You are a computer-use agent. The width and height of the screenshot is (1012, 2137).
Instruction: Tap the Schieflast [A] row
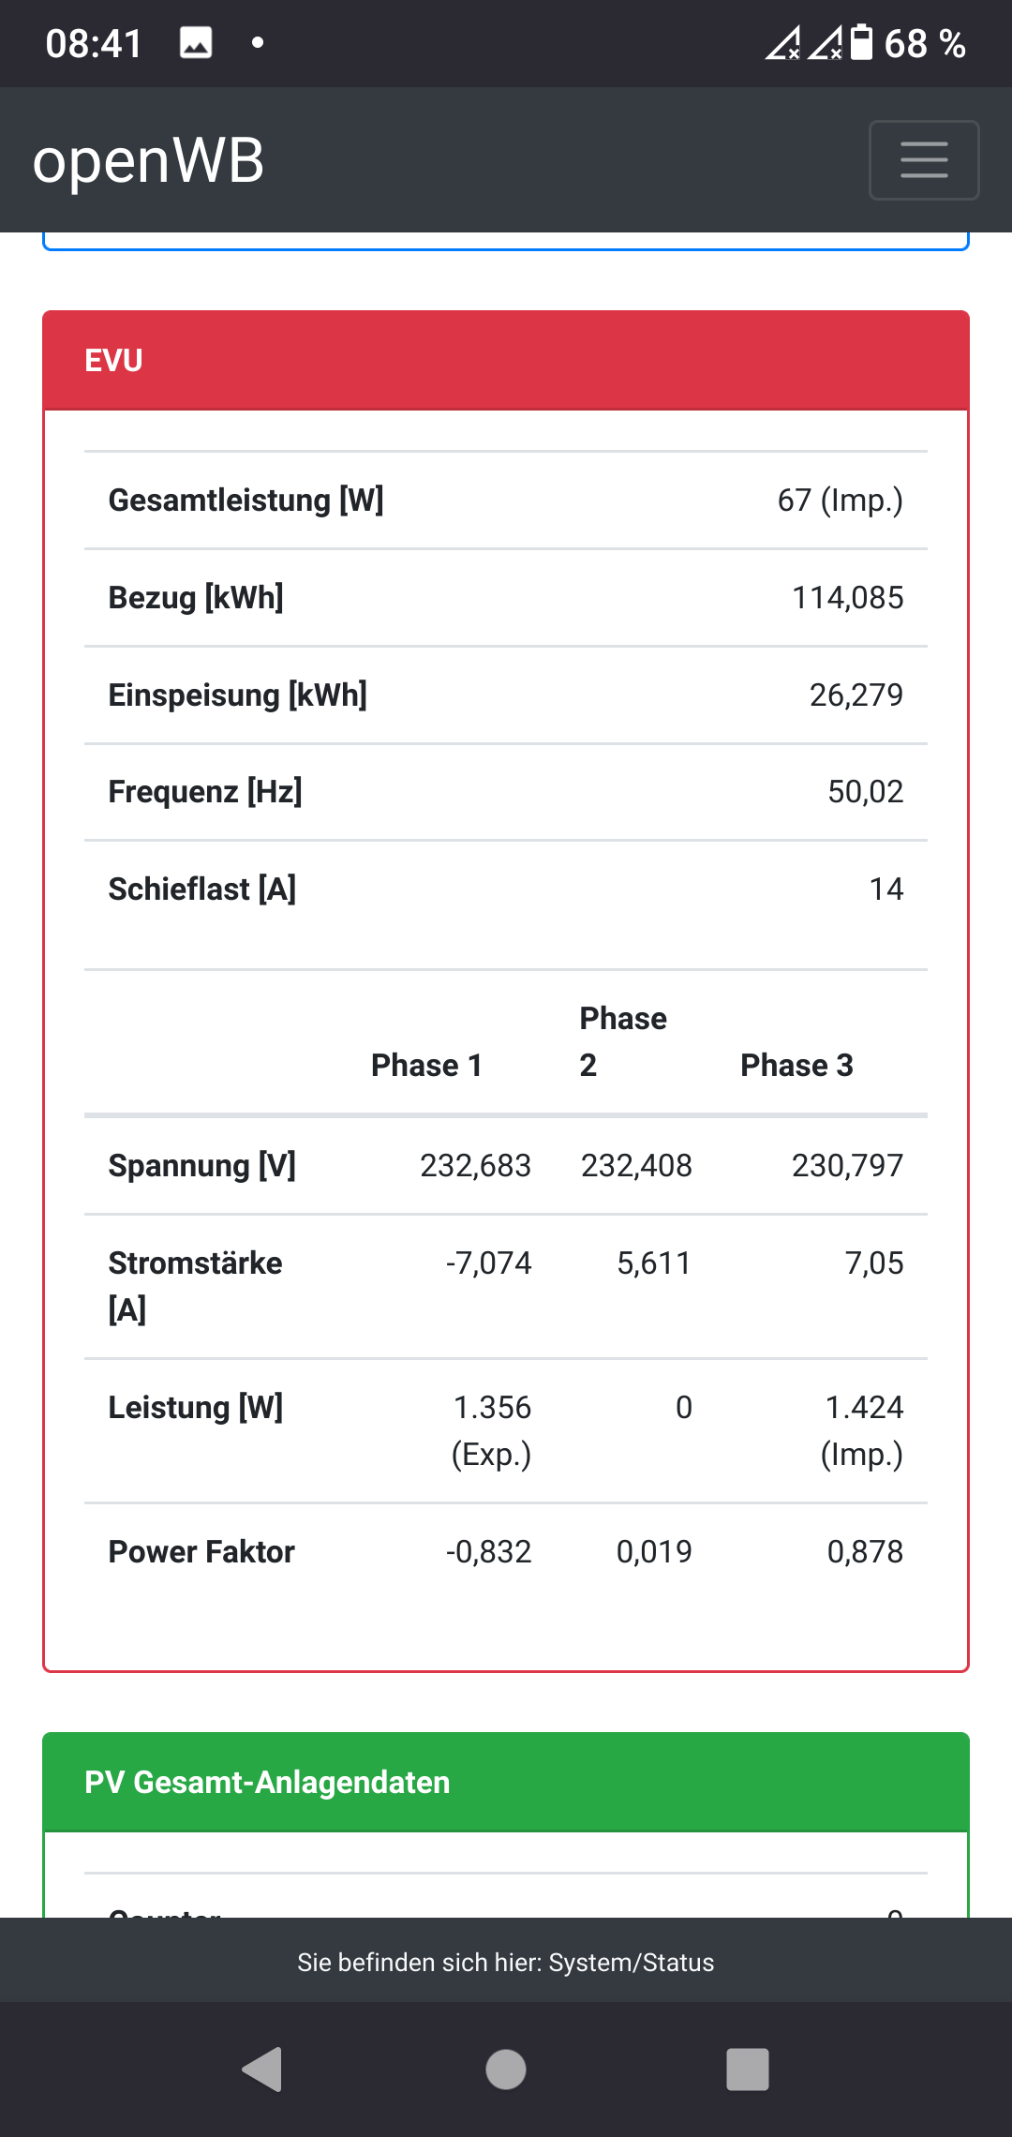(x=506, y=889)
